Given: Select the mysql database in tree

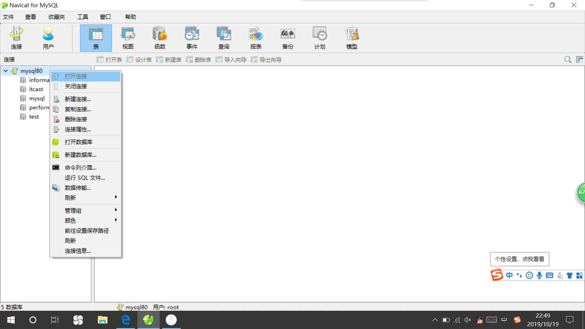Looking at the screenshot, I should [37, 98].
